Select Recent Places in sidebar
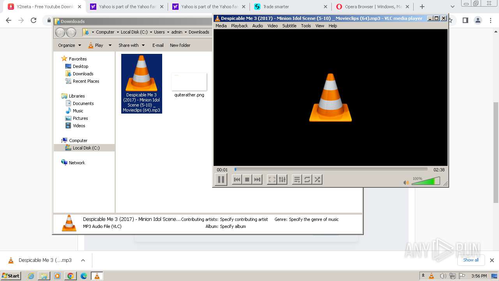Image resolution: width=499 pixels, height=281 pixels. (x=86, y=81)
